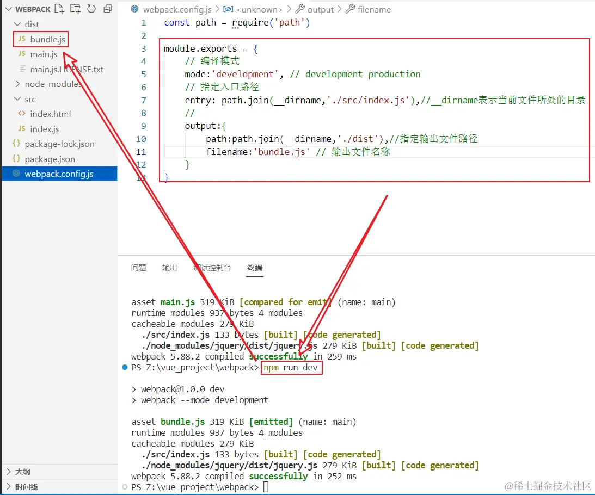Click 'asset bundle.js 319 KiB' terminal line

coord(244,422)
